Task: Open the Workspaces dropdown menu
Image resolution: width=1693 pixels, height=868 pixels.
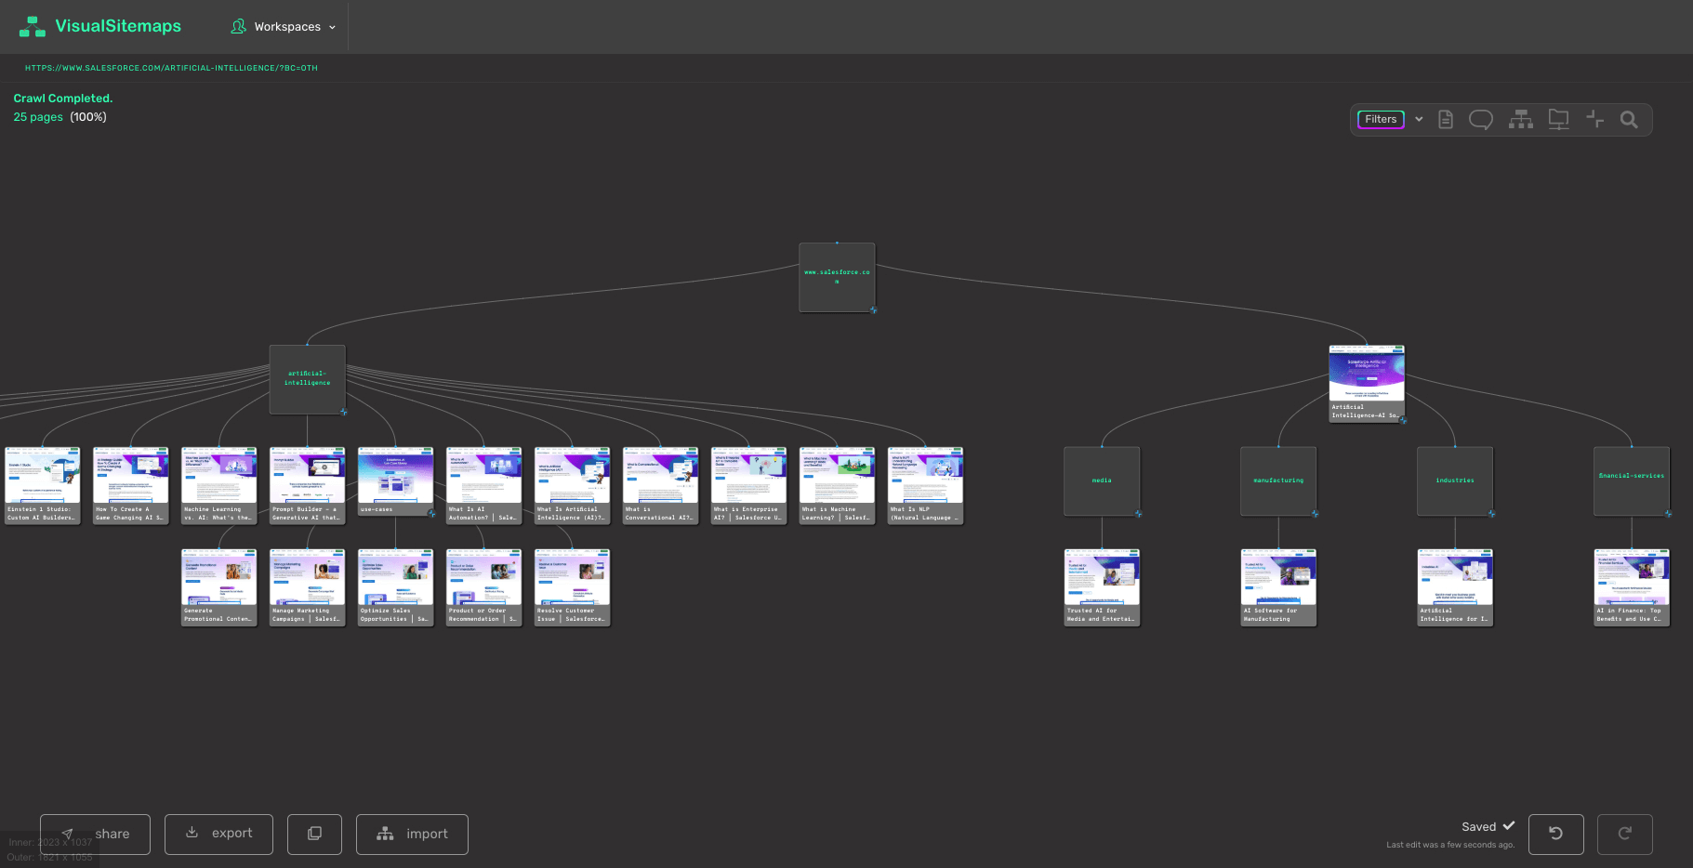Action: [x=284, y=27]
